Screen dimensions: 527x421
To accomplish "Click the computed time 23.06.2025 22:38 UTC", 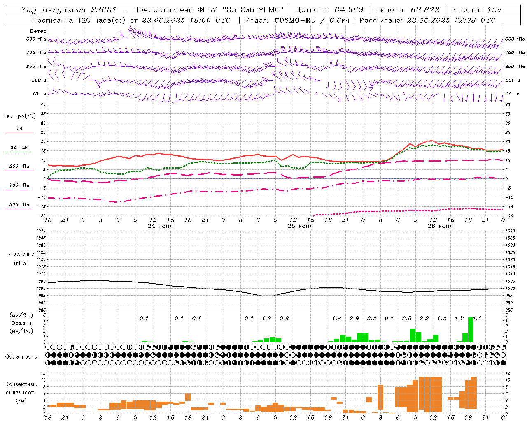I will pos(451,20).
